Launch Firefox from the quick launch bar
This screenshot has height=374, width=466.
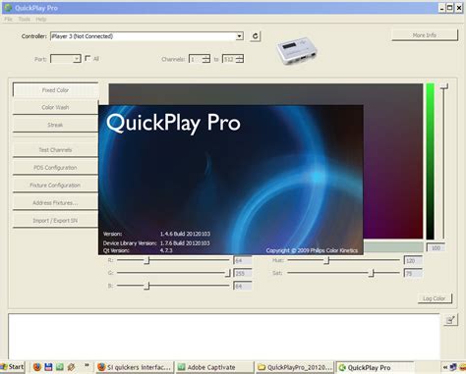pos(37,367)
